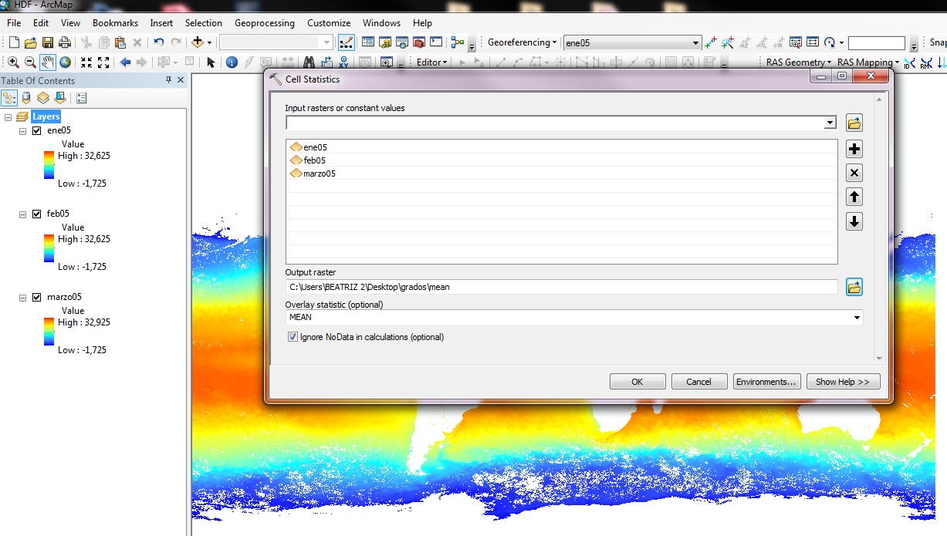Image resolution: width=947 pixels, height=536 pixels.
Task: Open the Environments settings button
Action: coord(766,382)
